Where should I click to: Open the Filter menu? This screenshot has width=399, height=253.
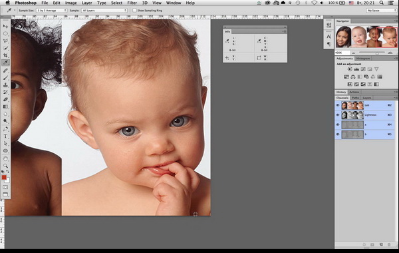[132, 3]
